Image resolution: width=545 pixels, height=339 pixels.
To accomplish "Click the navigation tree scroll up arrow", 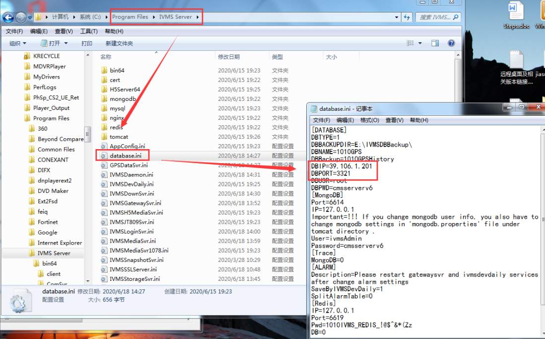I will [87, 55].
